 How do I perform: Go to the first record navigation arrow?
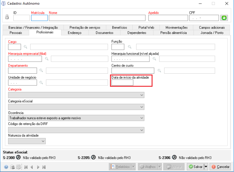[x=26, y=167]
